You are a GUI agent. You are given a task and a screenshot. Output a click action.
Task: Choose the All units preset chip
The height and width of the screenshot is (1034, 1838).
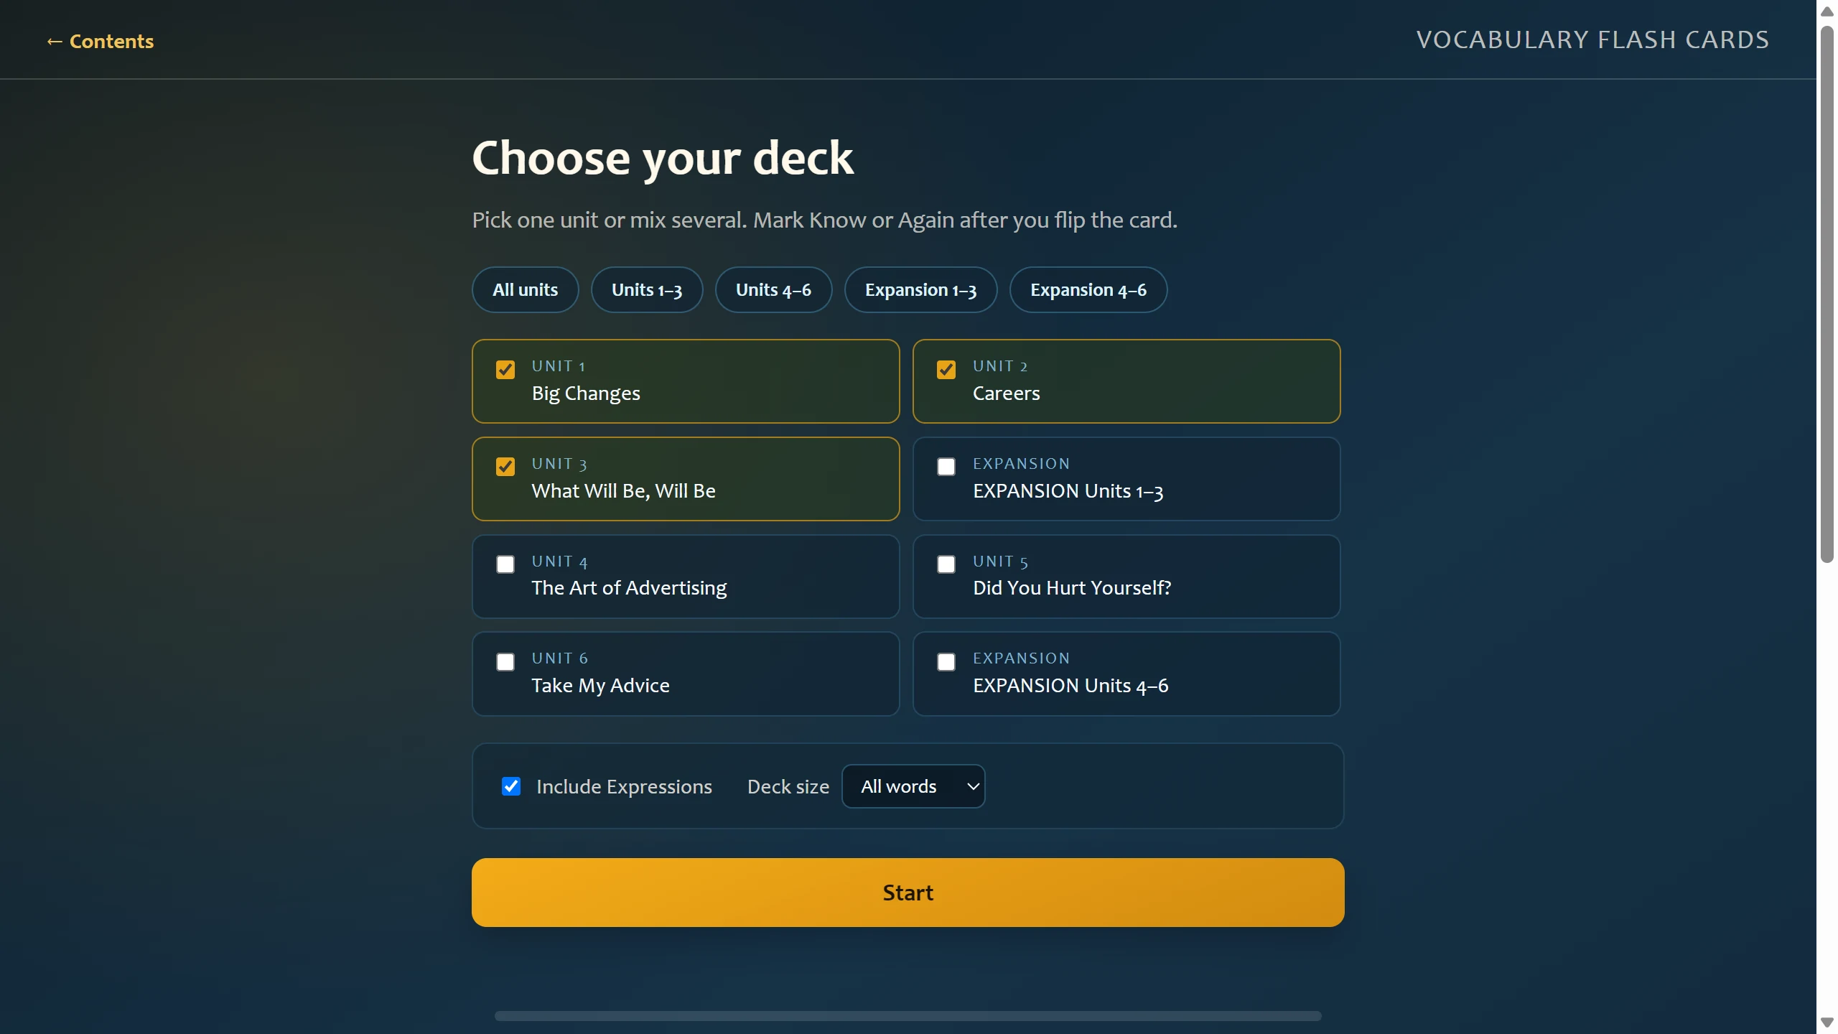525,290
